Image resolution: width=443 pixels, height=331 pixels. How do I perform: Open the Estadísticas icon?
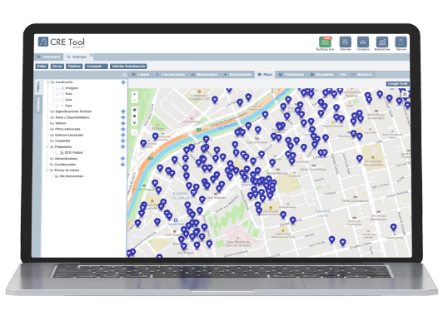[x=382, y=42]
